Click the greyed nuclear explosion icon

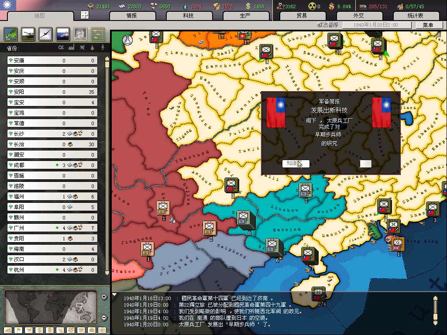tap(80, 34)
